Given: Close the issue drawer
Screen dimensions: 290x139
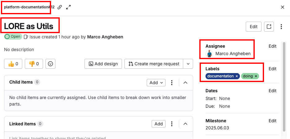Looking at the screenshot, I should coord(282,7).
